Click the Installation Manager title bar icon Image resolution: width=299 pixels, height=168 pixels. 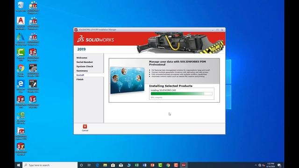point(76,30)
